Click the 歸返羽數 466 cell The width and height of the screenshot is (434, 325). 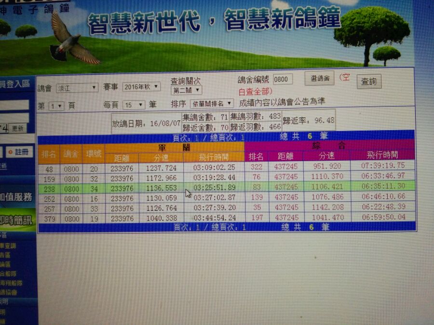tap(256, 127)
